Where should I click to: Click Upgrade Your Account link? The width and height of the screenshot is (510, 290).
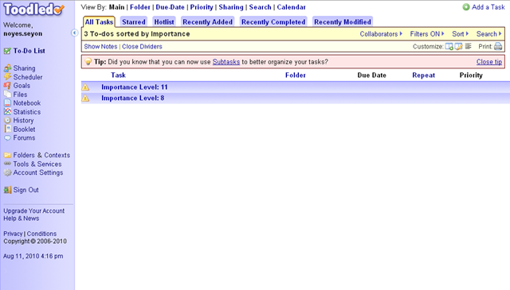coord(34,211)
